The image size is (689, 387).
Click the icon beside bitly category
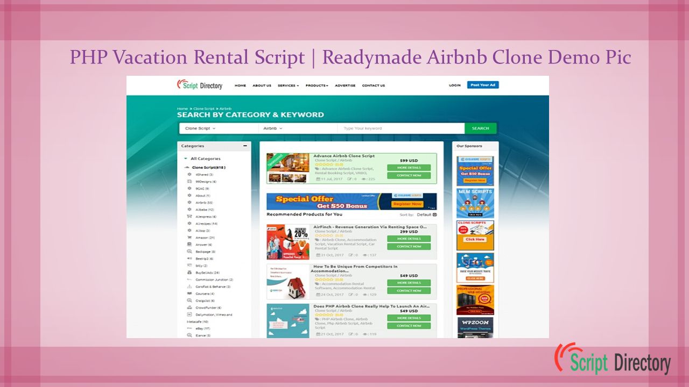pos(189,266)
